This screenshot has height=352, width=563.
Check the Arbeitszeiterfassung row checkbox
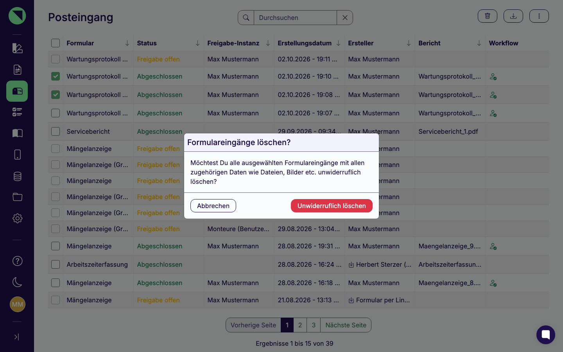pyautogui.click(x=56, y=264)
